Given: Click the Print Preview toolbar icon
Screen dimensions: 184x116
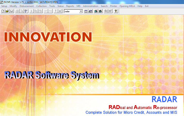Looking at the screenshot, I should [x=21, y=11].
